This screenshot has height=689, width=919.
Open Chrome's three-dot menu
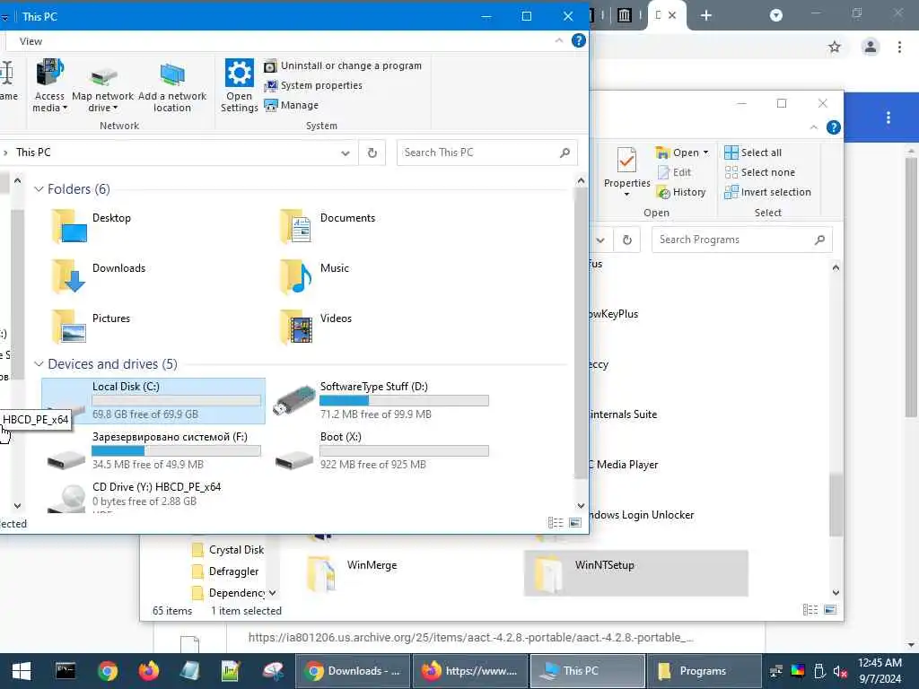(899, 47)
